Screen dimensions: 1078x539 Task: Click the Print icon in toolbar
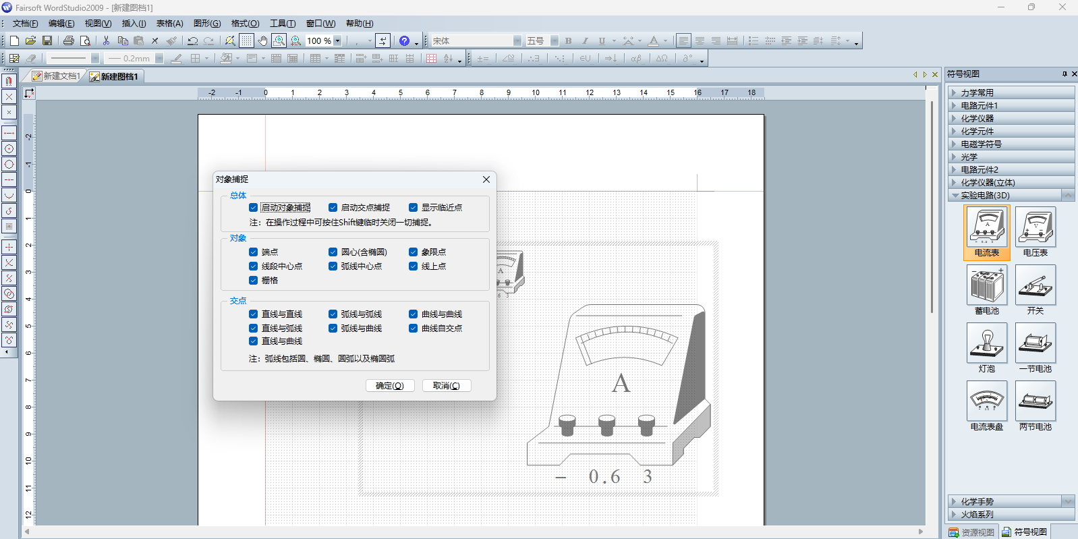[68, 41]
